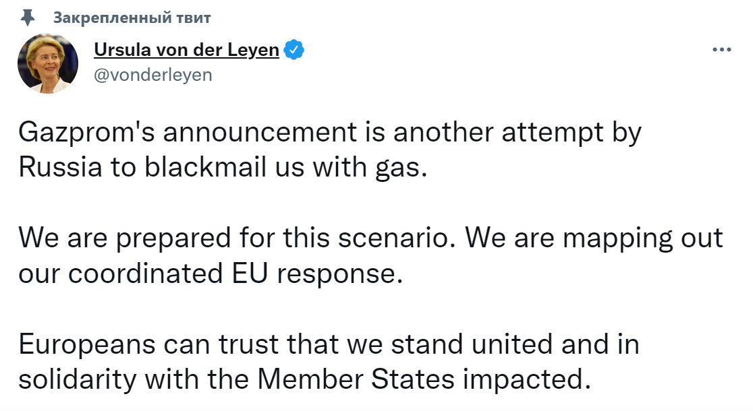
Task: Click the blue verified checkmark badge
Action: [x=294, y=50]
